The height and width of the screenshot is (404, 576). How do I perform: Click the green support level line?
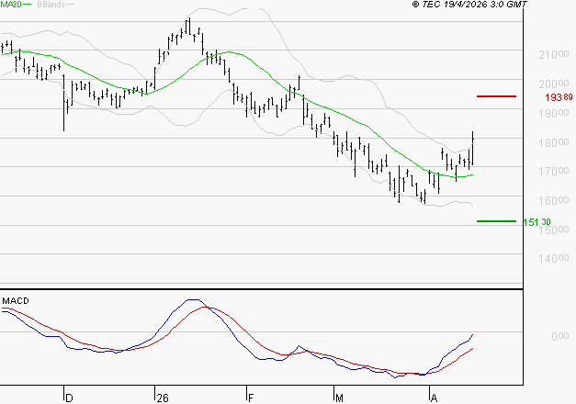click(496, 221)
